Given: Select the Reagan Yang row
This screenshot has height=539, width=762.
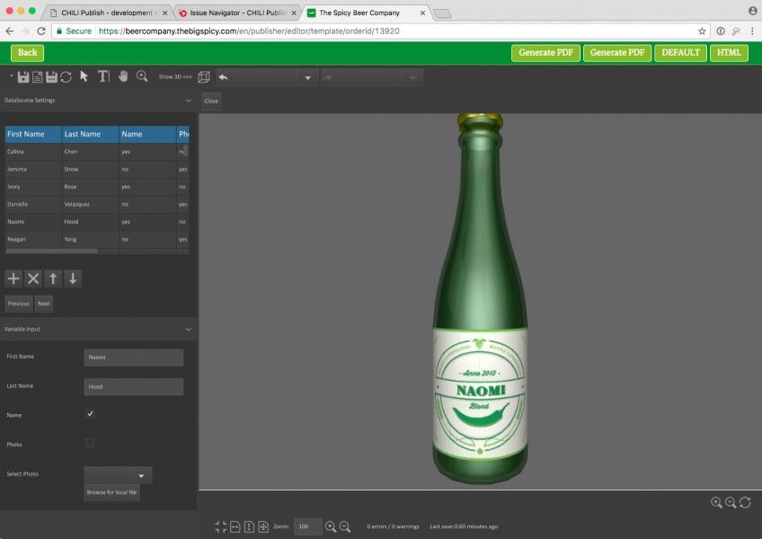Looking at the screenshot, I should click(97, 239).
